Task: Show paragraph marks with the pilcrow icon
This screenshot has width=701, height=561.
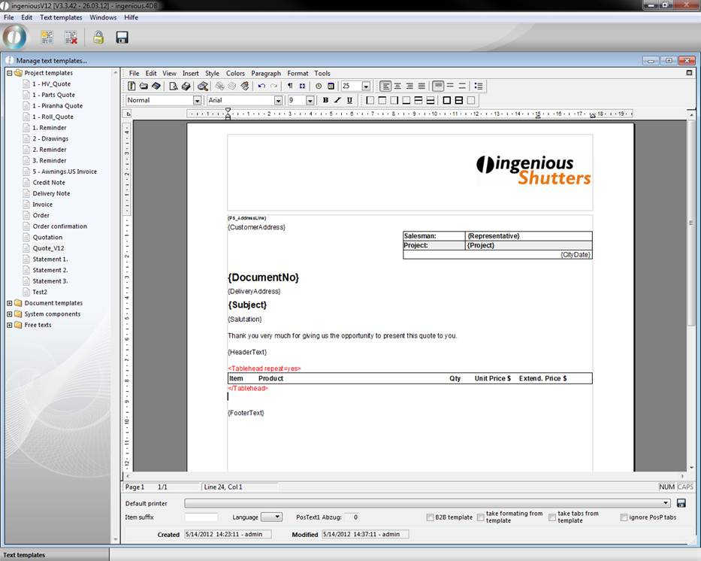Action: coord(290,86)
